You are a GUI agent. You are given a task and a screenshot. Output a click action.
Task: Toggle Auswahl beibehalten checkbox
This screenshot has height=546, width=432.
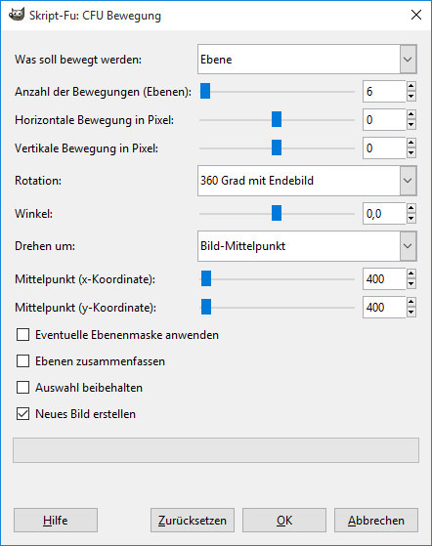pyautogui.click(x=23, y=387)
